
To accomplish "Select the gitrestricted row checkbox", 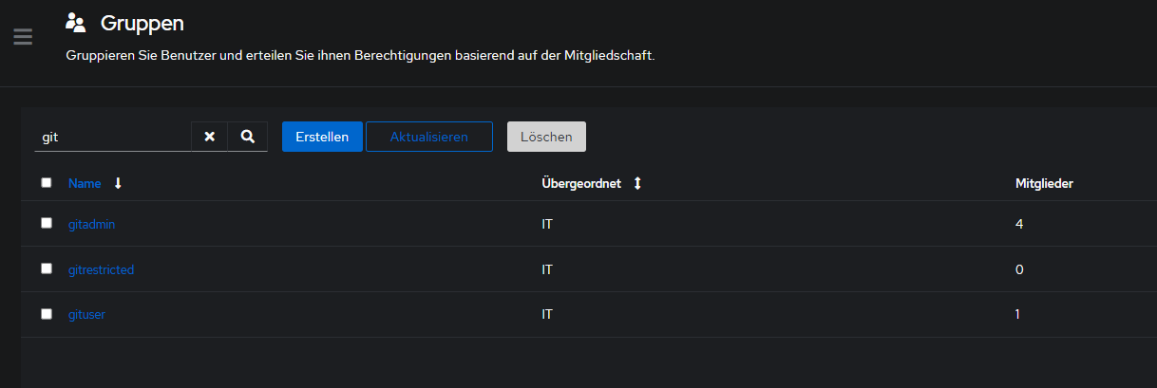I will click(47, 268).
